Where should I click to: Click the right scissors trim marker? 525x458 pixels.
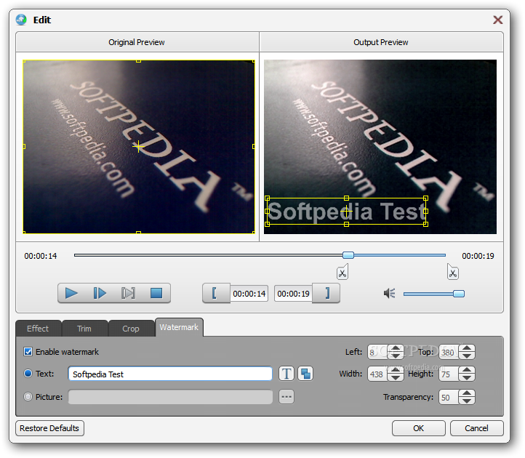coord(453,273)
